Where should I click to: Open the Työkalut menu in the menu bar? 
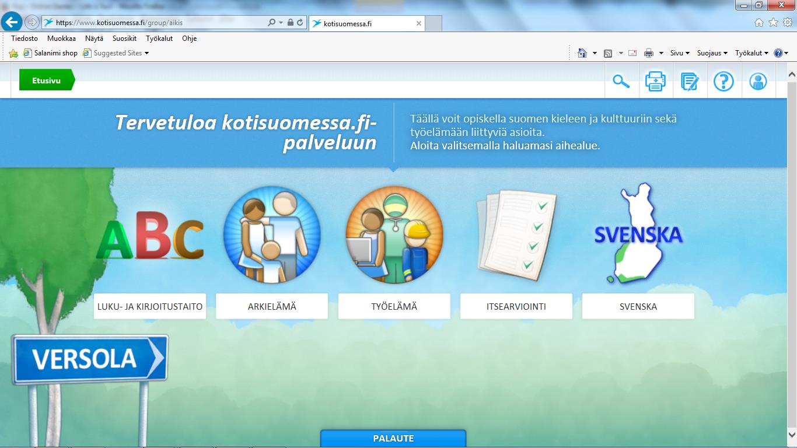pos(159,38)
